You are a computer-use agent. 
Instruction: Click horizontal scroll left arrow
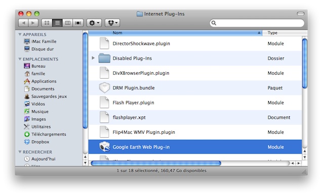[x=292, y=163]
